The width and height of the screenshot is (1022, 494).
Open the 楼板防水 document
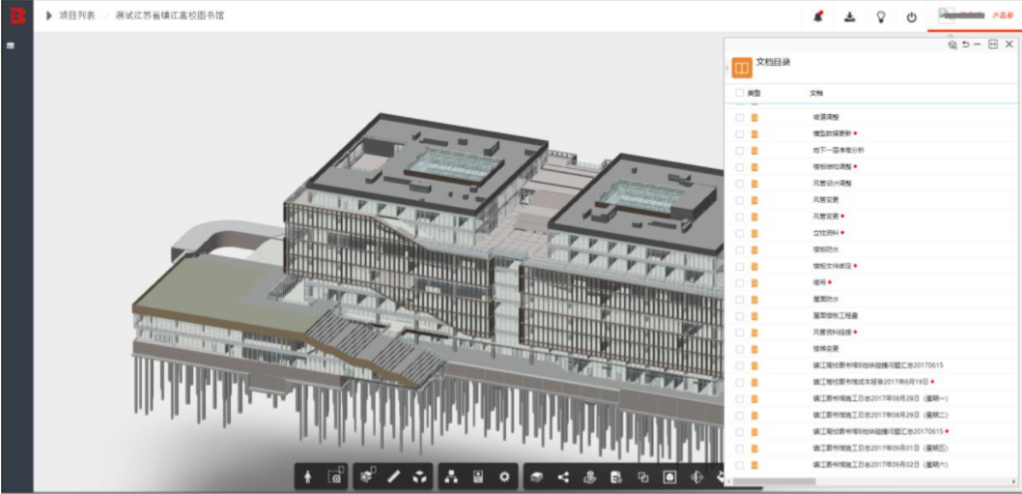tap(825, 249)
